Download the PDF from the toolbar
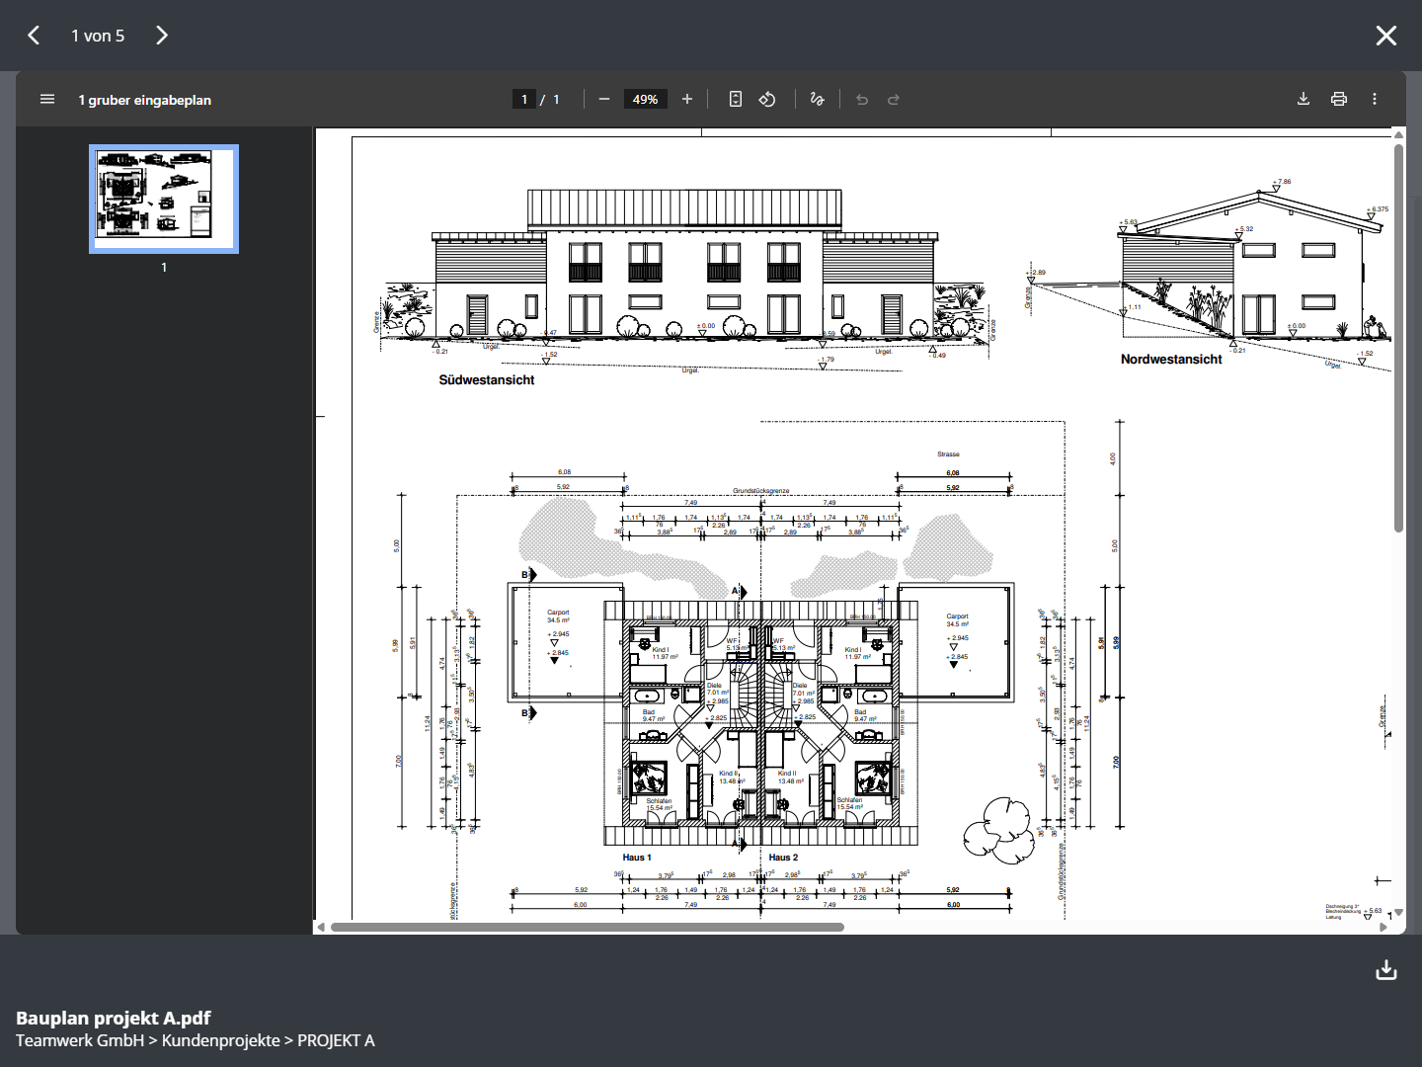The width and height of the screenshot is (1422, 1067). [1303, 99]
